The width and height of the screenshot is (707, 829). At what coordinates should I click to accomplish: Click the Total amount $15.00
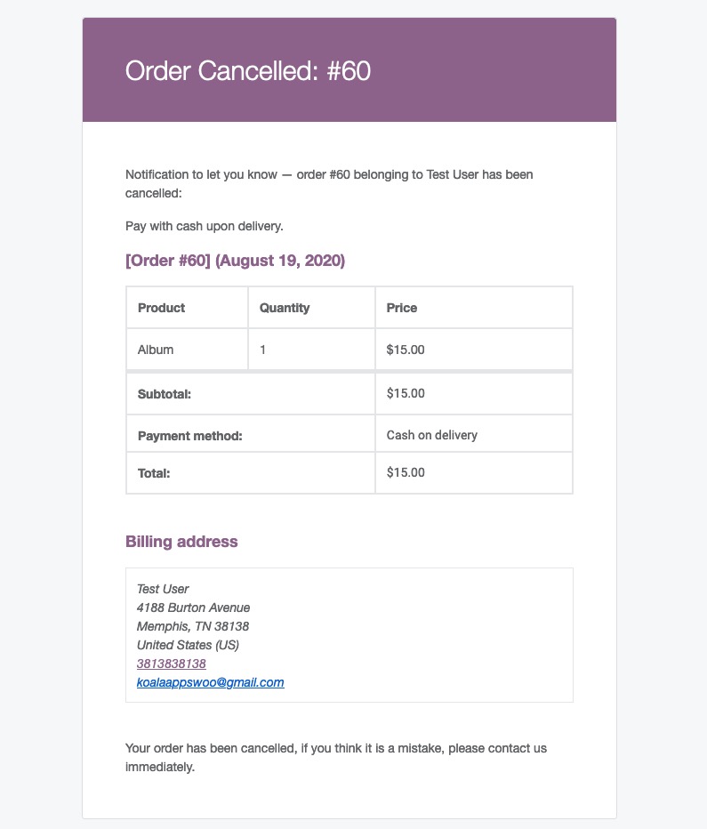pyautogui.click(x=406, y=472)
